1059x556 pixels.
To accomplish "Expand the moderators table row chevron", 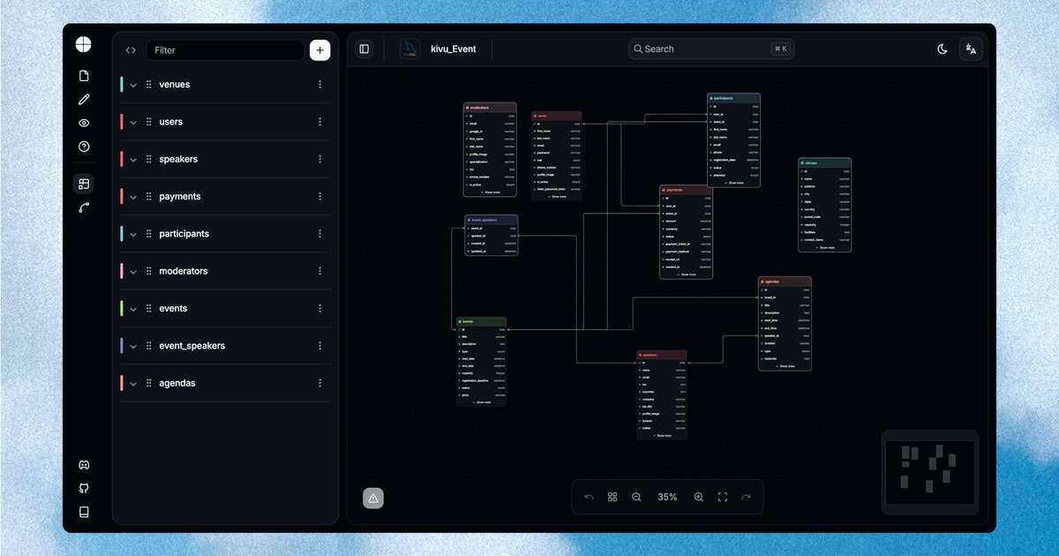I will pyautogui.click(x=133, y=271).
